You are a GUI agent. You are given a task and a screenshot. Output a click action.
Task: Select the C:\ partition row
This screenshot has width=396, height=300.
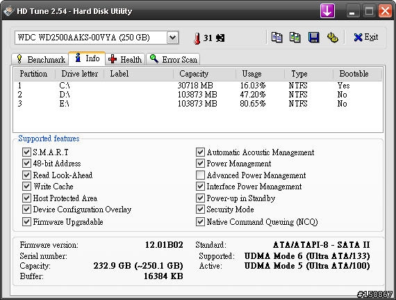(x=198, y=86)
